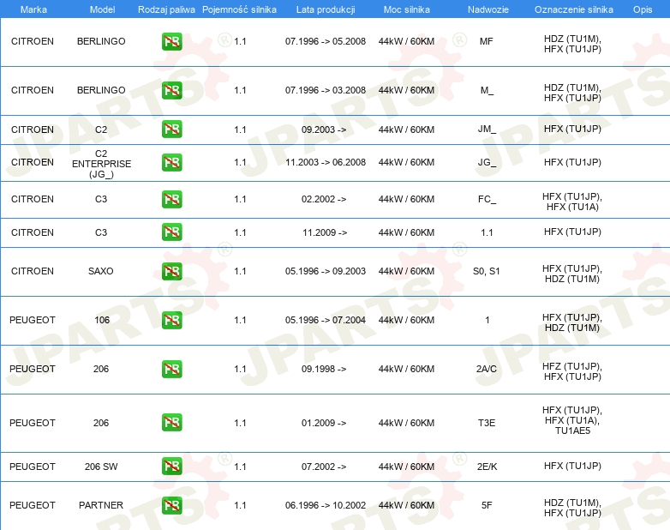Click the date range 11.2003 -> 06.2008
The image size is (670, 530).
[x=326, y=163]
